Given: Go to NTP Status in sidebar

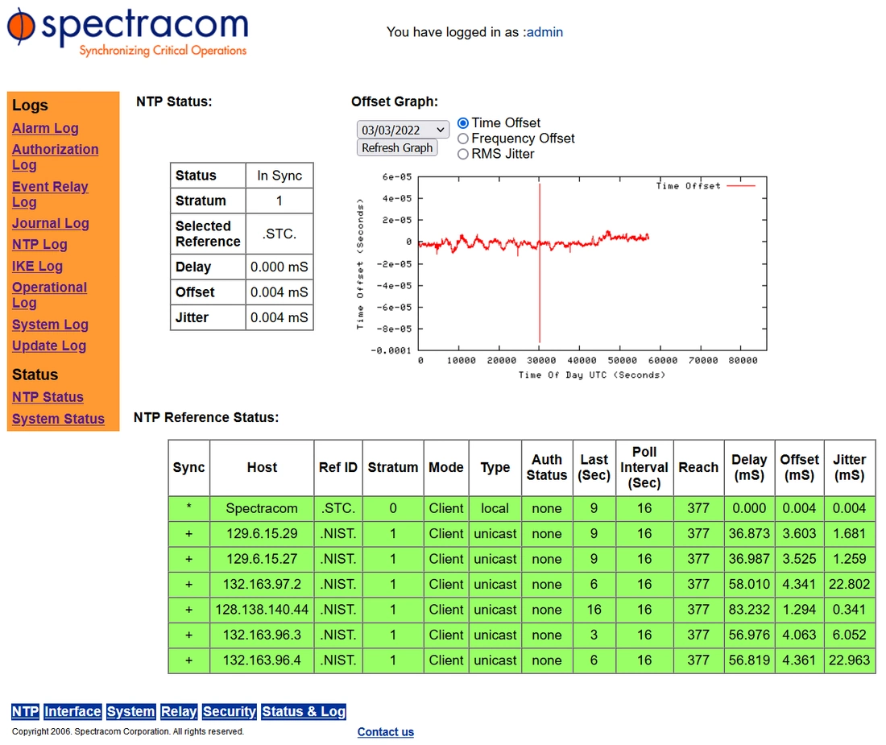Looking at the screenshot, I should coord(48,398).
